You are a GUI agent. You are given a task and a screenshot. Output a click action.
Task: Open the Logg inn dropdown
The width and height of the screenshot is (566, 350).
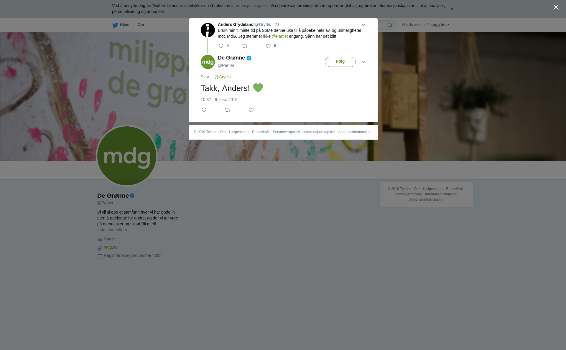pos(440,25)
